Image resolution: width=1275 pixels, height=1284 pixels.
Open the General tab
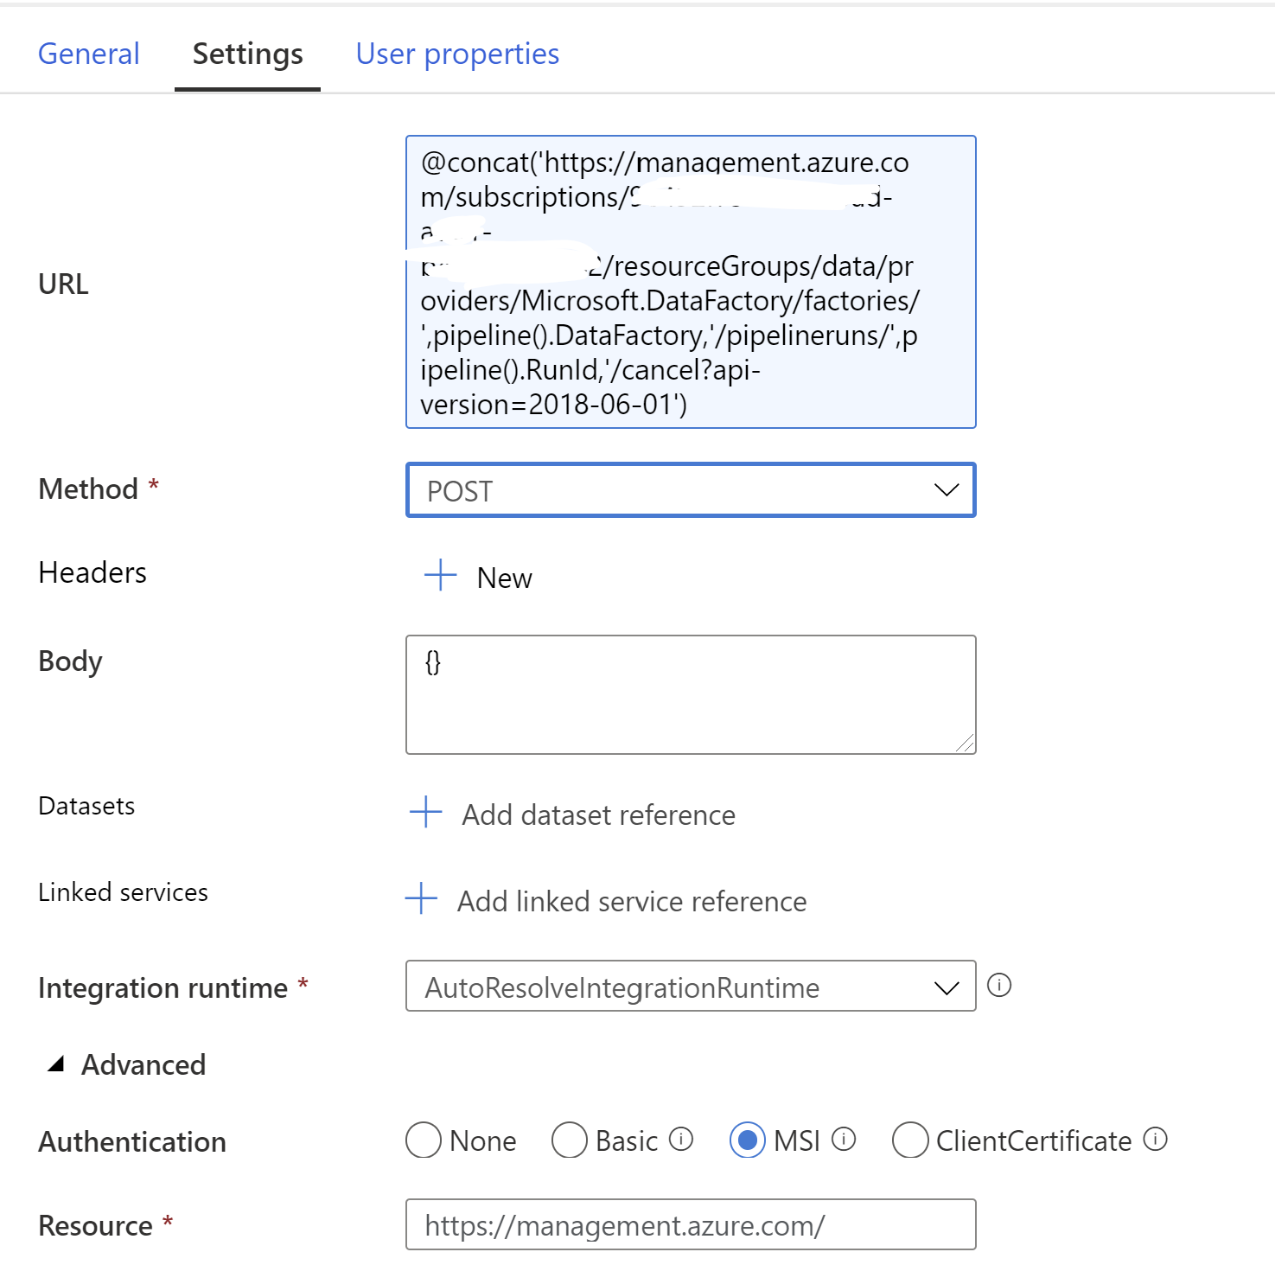click(x=88, y=54)
